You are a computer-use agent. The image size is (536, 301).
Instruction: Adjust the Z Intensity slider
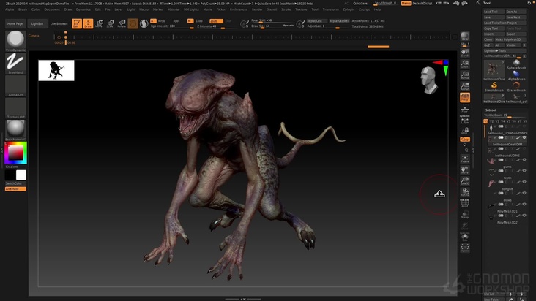point(217,26)
